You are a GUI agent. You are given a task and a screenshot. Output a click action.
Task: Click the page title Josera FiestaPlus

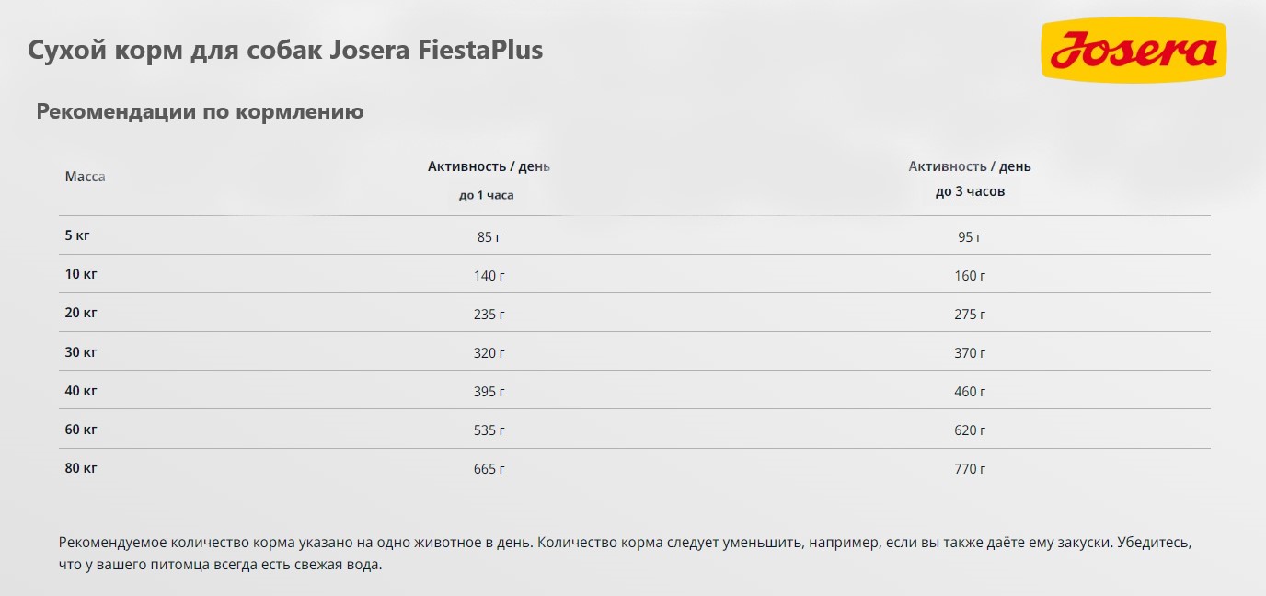point(285,50)
